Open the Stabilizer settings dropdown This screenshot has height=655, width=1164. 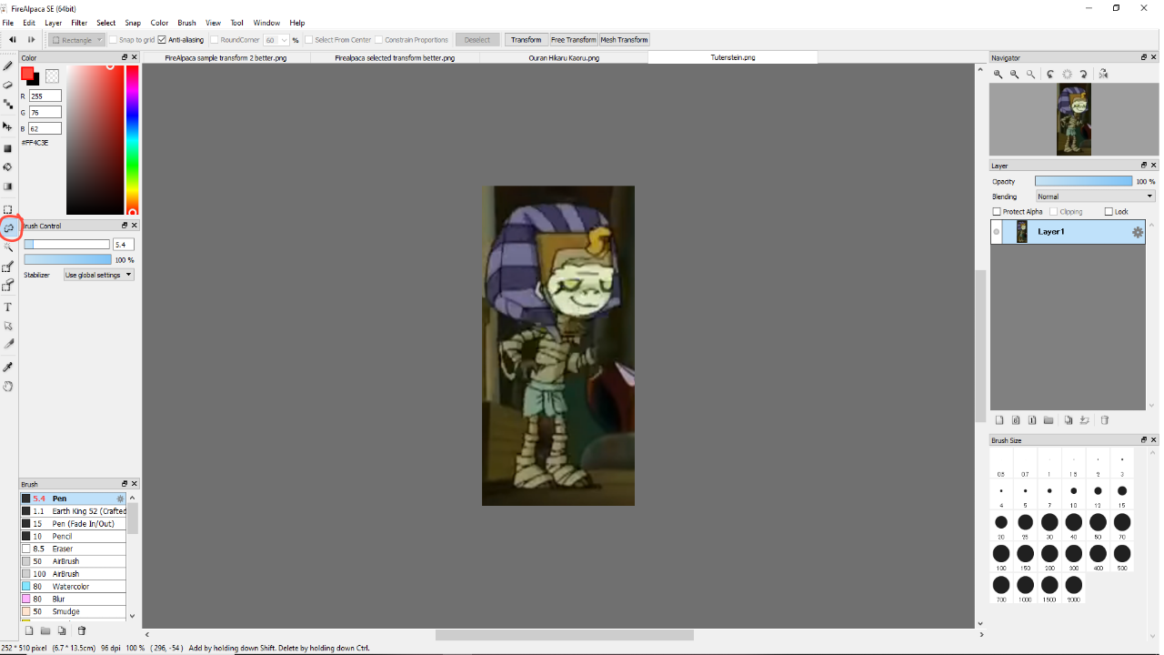pos(99,275)
